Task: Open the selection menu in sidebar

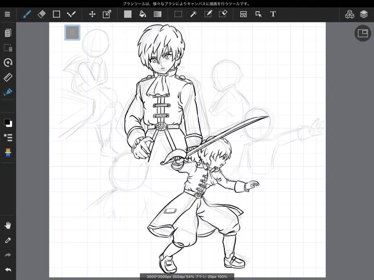Action: (8, 48)
